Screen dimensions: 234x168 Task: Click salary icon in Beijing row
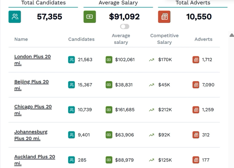pyautogui.click(x=109, y=85)
